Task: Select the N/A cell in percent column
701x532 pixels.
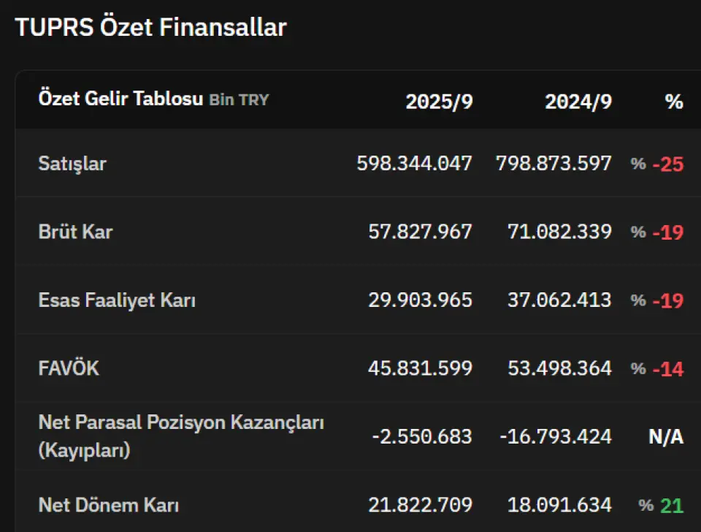Action: coord(666,437)
